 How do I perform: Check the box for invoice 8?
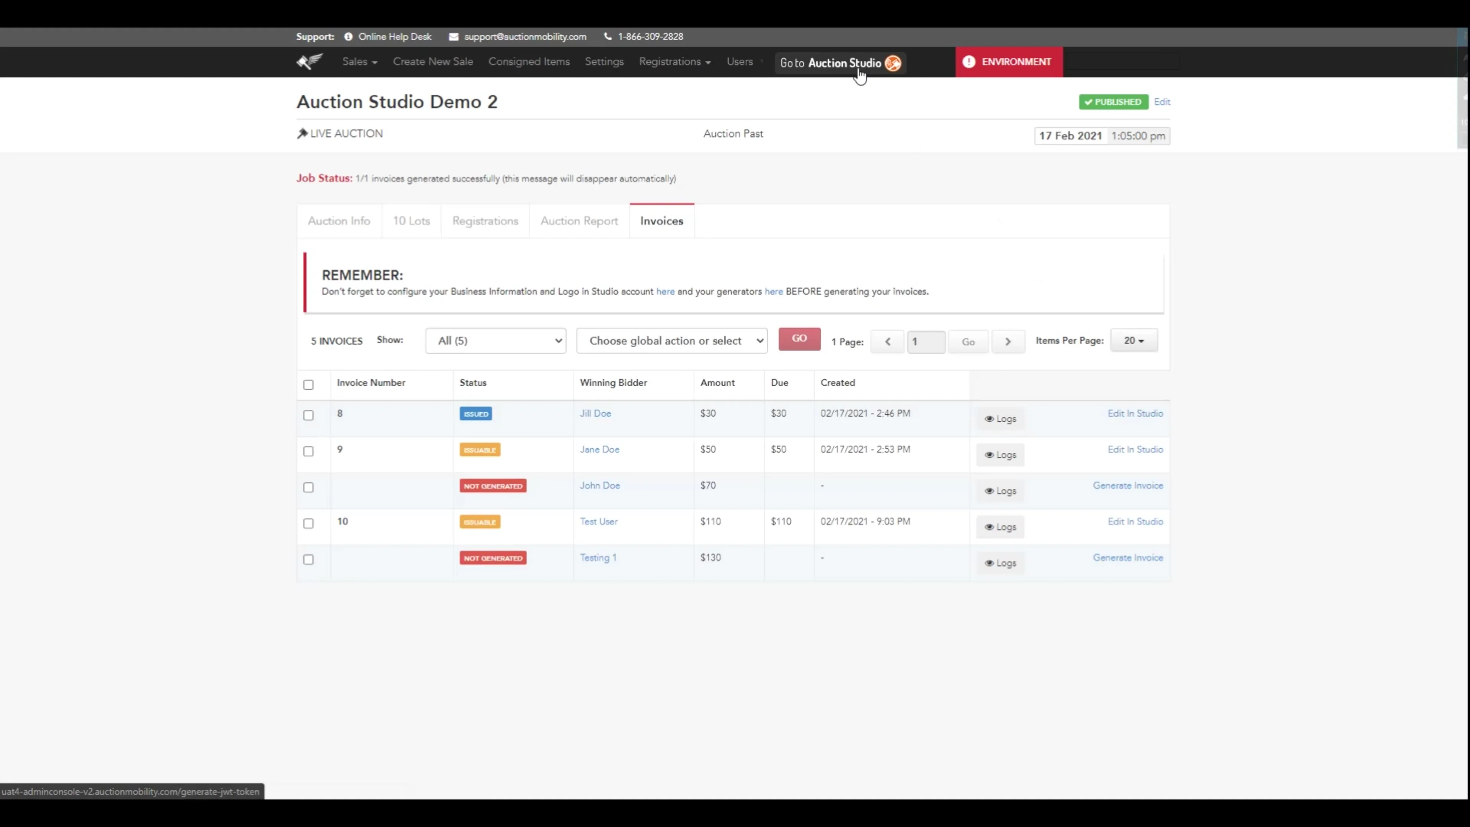pyautogui.click(x=309, y=415)
